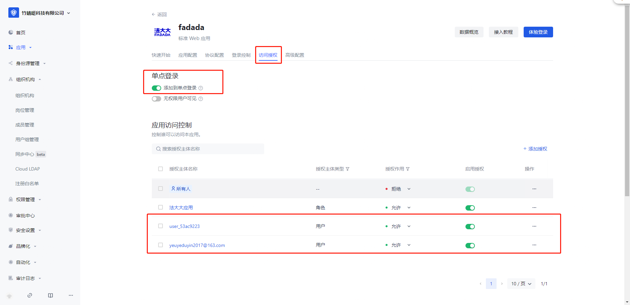Click the icon beside 审批中心
Viewport: 630px width, 305px height.
pos(11,215)
